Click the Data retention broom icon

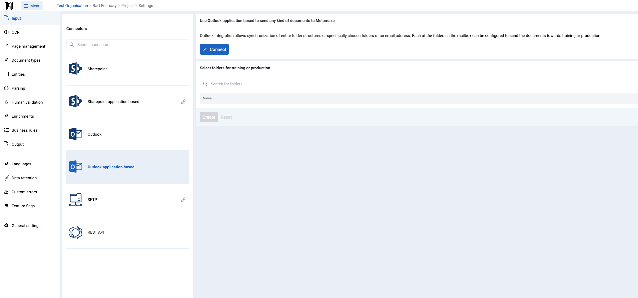[x=6, y=178]
